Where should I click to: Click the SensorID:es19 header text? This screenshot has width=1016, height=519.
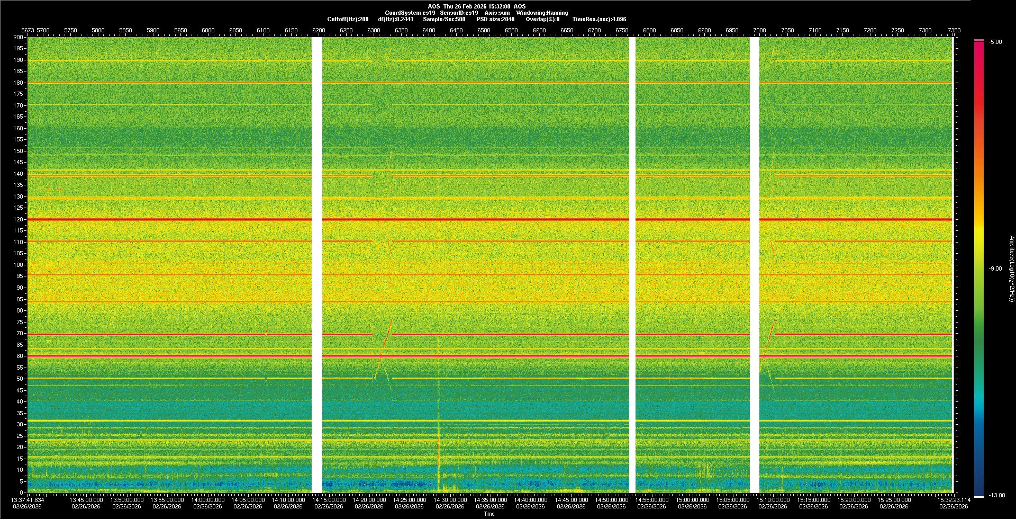459,13
